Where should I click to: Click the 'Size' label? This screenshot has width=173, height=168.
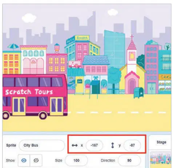click(x=59, y=160)
